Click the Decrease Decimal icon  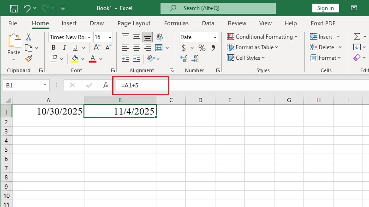(x=195, y=59)
